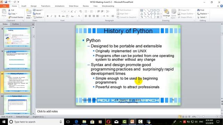
Task: Toggle strikethrough formatting
Action: coord(63,16)
